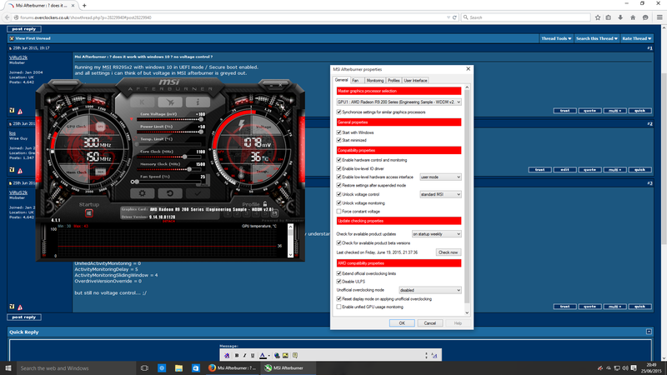Enable Force constant voltage checkbox
This screenshot has height=375, width=667.
pyautogui.click(x=339, y=212)
